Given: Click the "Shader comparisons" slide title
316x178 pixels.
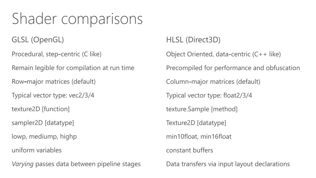Looking at the screenshot, I should 77,19.
